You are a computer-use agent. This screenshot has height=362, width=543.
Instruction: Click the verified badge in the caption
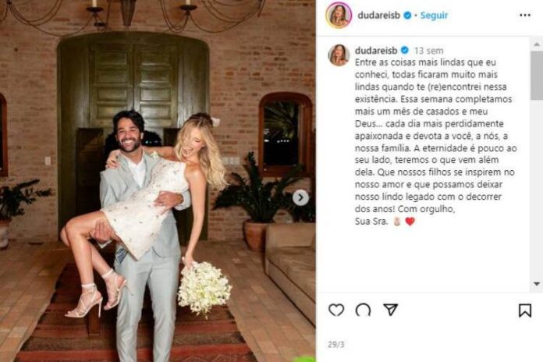coord(404,50)
